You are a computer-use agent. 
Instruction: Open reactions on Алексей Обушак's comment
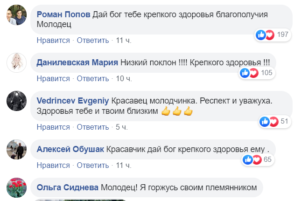[252, 159]
